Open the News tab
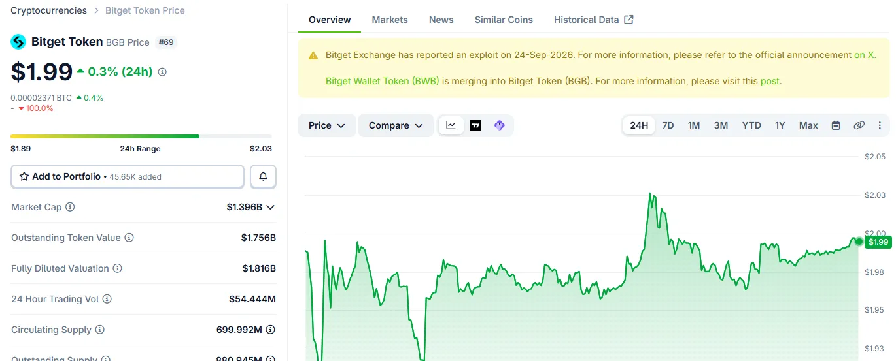This screenshot has width=896, height=361. pos(441,20)
